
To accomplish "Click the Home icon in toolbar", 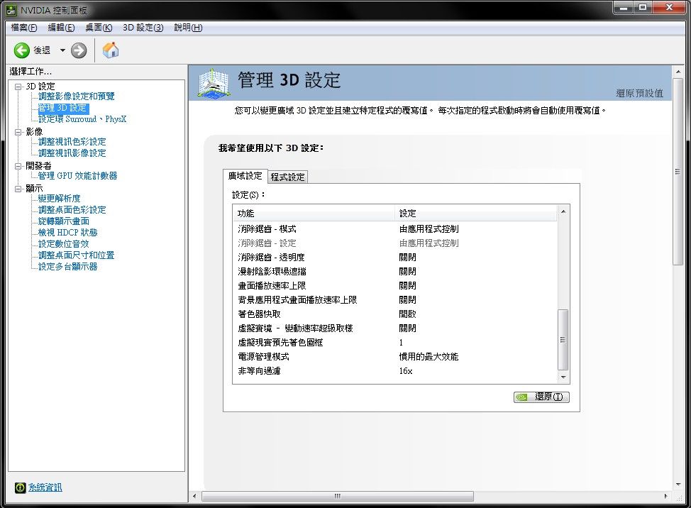I will pos(111,50).
